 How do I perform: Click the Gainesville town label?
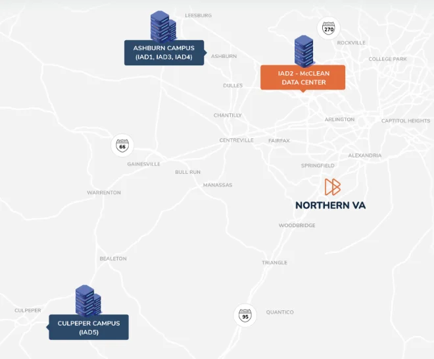143,164
